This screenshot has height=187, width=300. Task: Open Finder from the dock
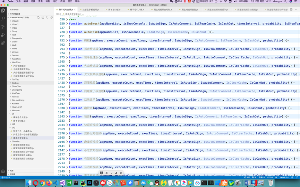tap(29, 183)
